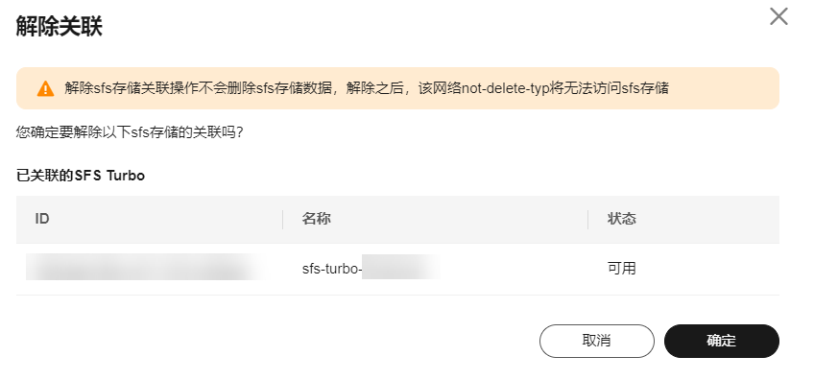Screen dimensions: 814x380
Task: Click the 已关联的SFS Turbo heading
Action: point(81,176)
